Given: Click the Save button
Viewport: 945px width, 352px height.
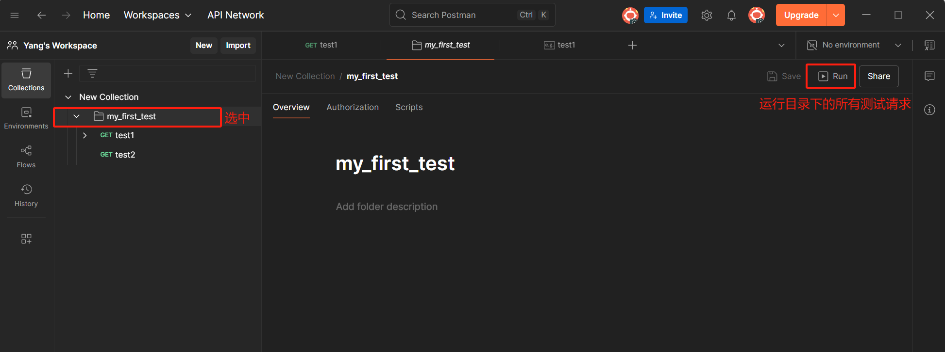Looking at the screenshot, I should [784, 76].
